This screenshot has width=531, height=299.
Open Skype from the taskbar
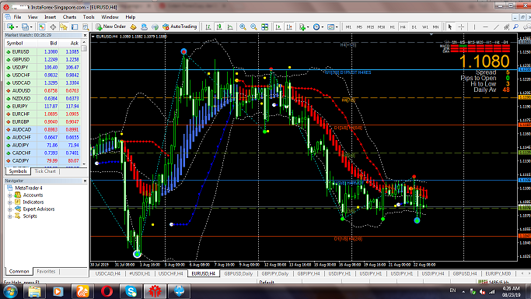pos(131,291)
